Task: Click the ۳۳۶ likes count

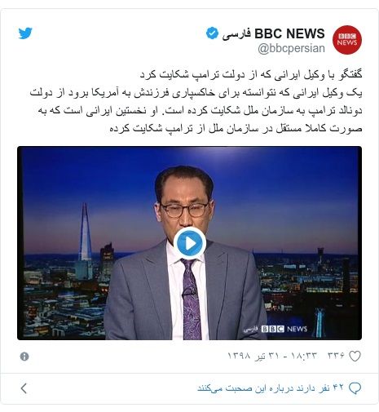Action: click(336, 356)
